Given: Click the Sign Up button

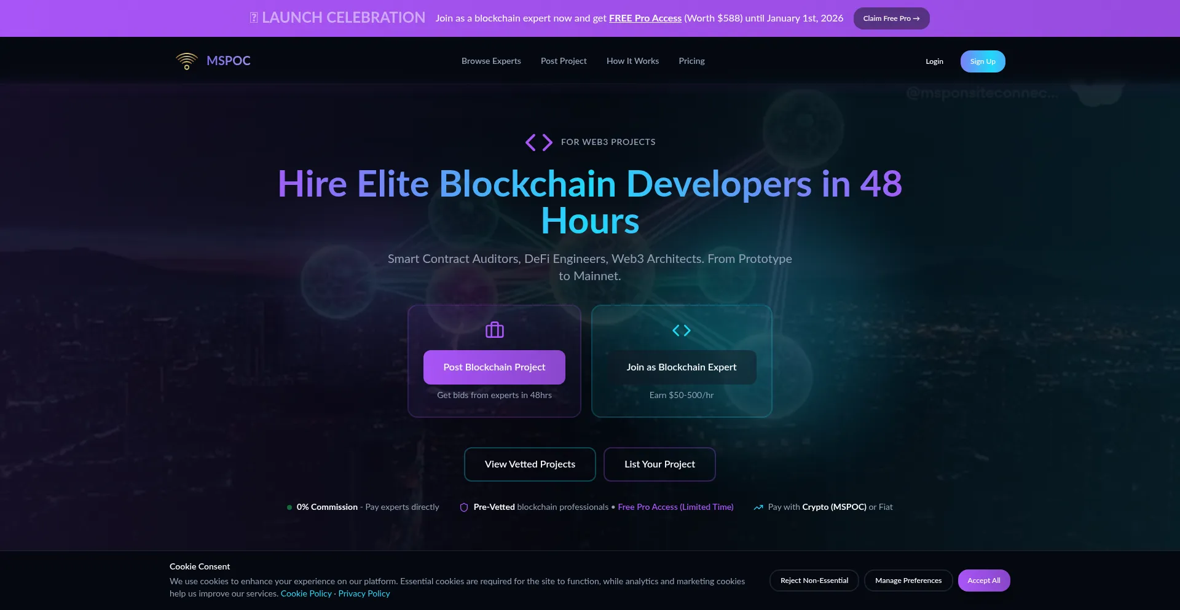Looking at the screenshot, I should [x=983, y=61].
